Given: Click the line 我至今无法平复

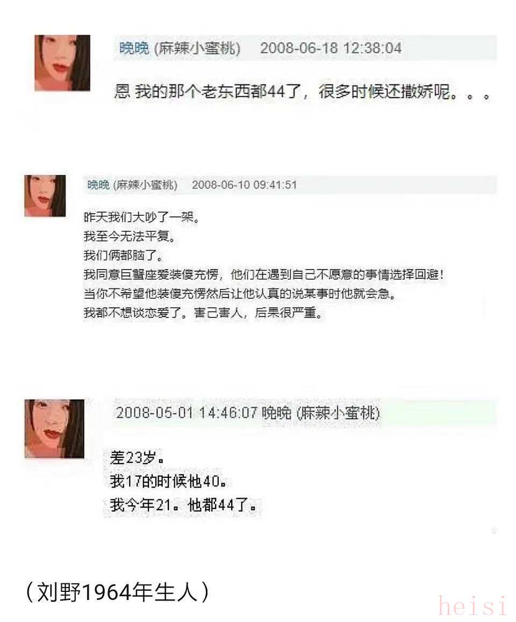Looking at the screenshot, I should pyautogui.click(x=130, y=236).
